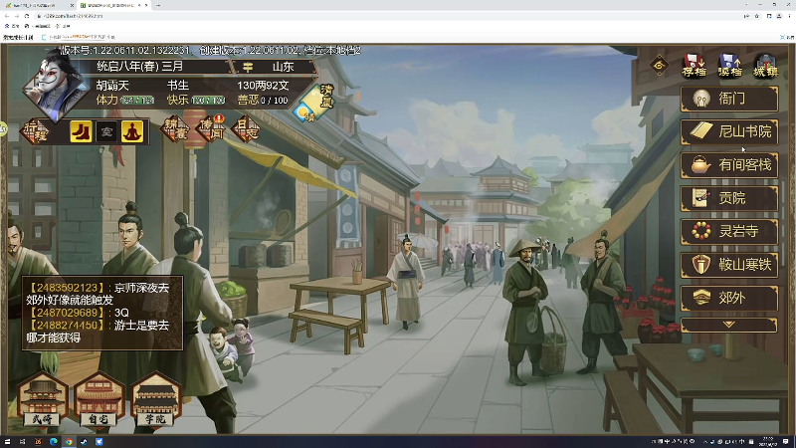Click chat message from 2487029689
The image size is (796, 448).
coord(78,313)
